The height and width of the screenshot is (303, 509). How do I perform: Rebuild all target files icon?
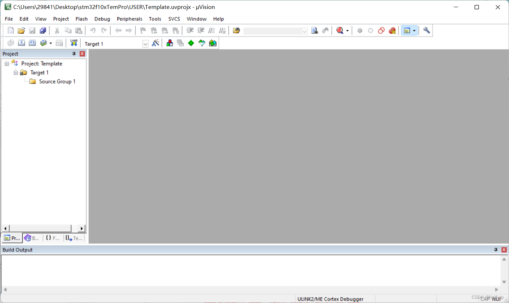32,43
